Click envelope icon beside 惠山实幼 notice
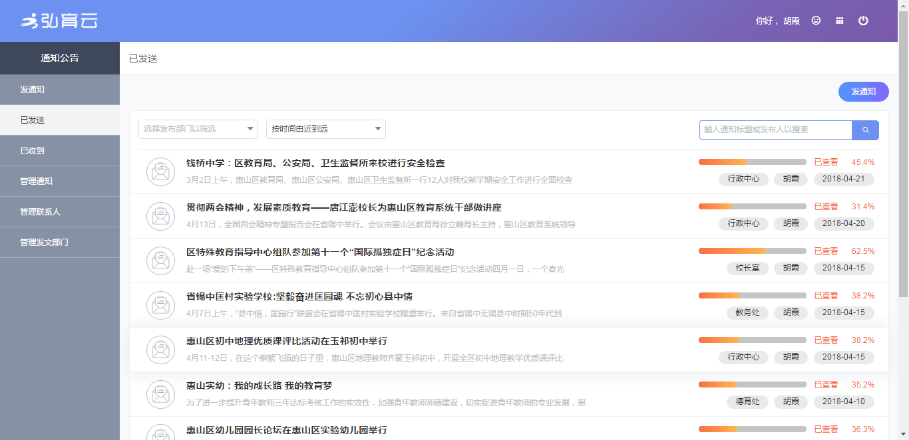This screenshot has width=909, height=440. 160,394
